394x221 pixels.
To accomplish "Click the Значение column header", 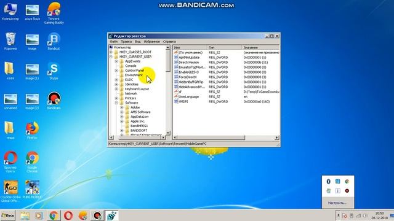I will coord(261,47).
